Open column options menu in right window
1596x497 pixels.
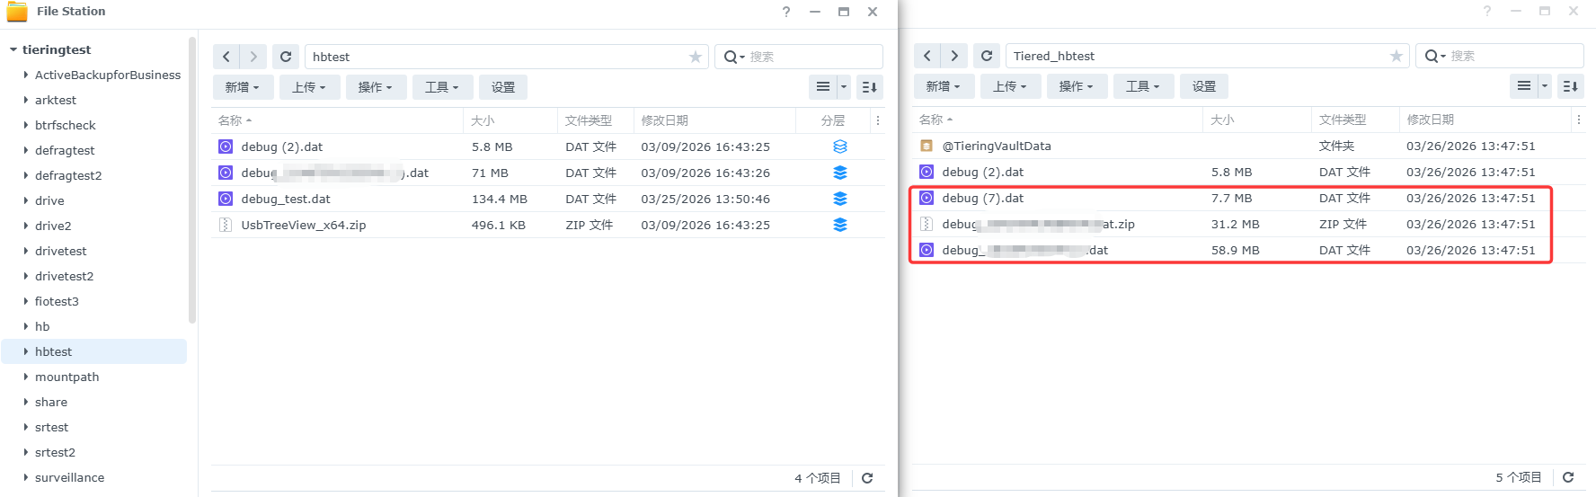point(1578,120)
